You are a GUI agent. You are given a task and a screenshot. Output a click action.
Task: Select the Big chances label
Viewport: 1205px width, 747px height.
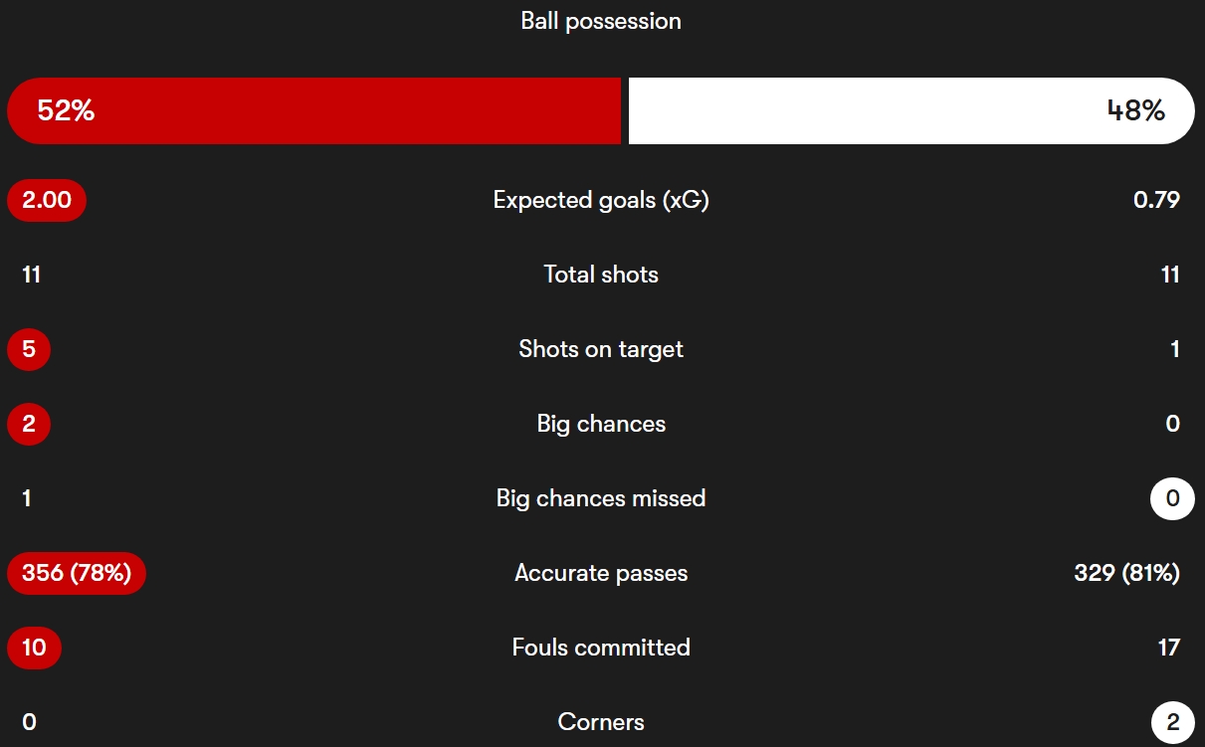[x=601, y=424]
